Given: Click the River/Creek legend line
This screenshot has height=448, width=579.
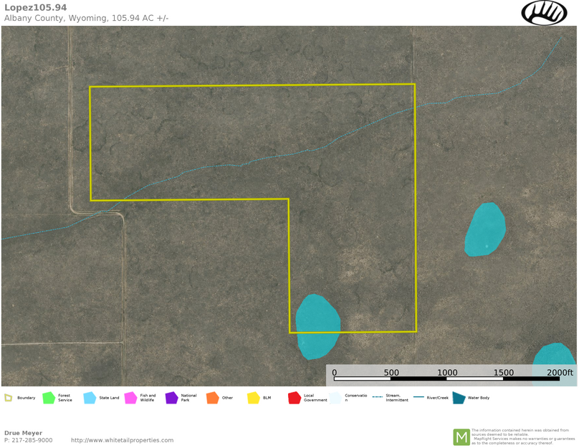Looking at the screenshot, I should pyautogui.click(x=418, y=397).
